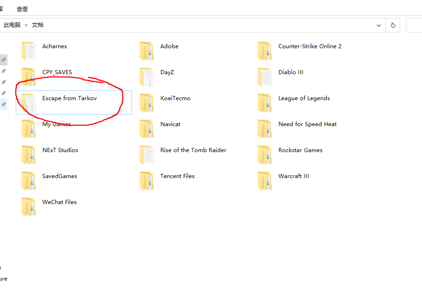This screenshot has width=422, height=288.
Task: Select the My Games folder icon
Action: pos(29,129)
